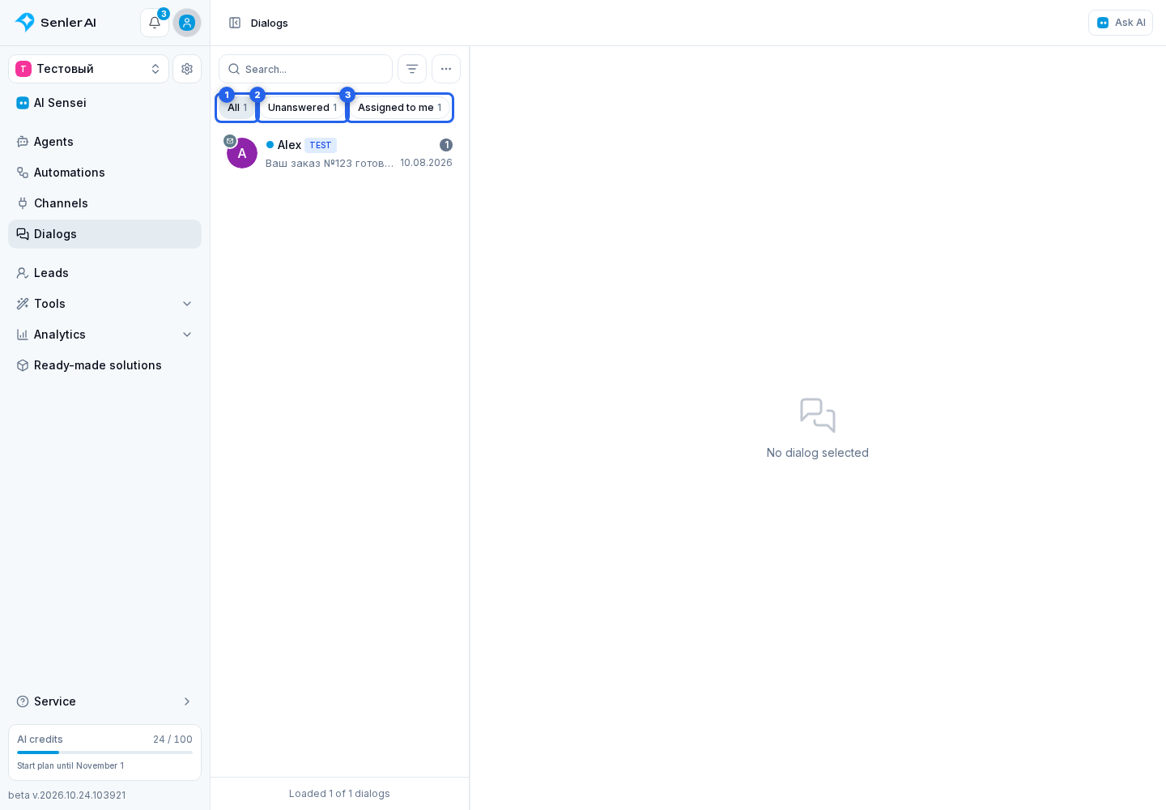The width and height of the screenshot is (1166, 810).
Task: Open the more options ellipsis menu
Action: coord(446,69)
